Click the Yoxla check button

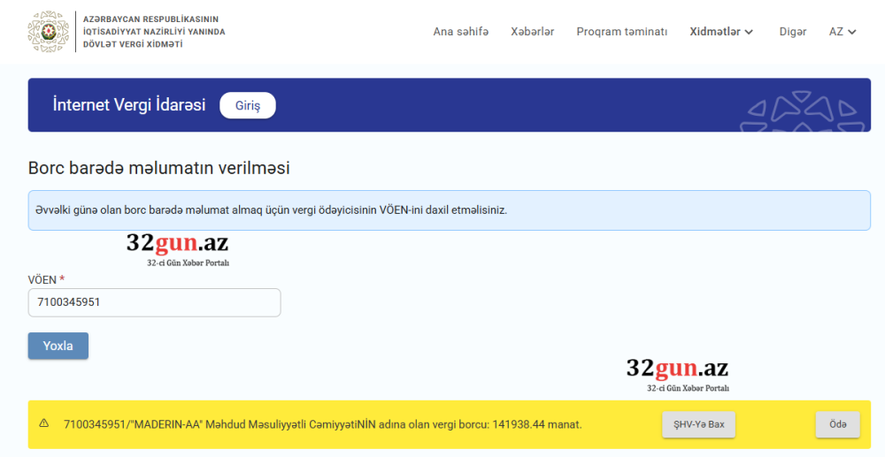(x=58, y=346)
